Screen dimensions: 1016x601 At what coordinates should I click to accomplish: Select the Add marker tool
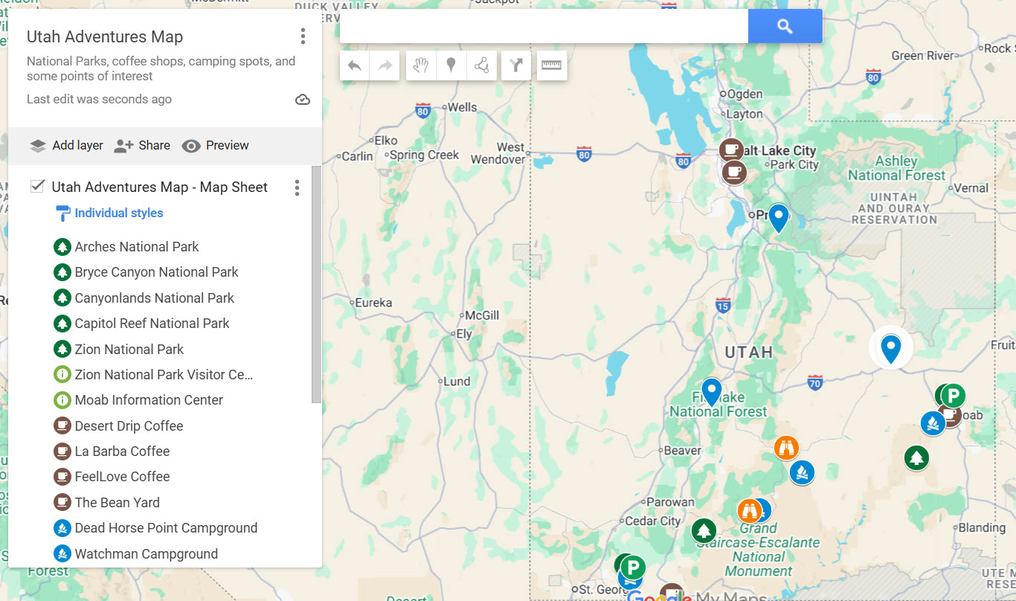pyautogui.click(x=451, y=65)
